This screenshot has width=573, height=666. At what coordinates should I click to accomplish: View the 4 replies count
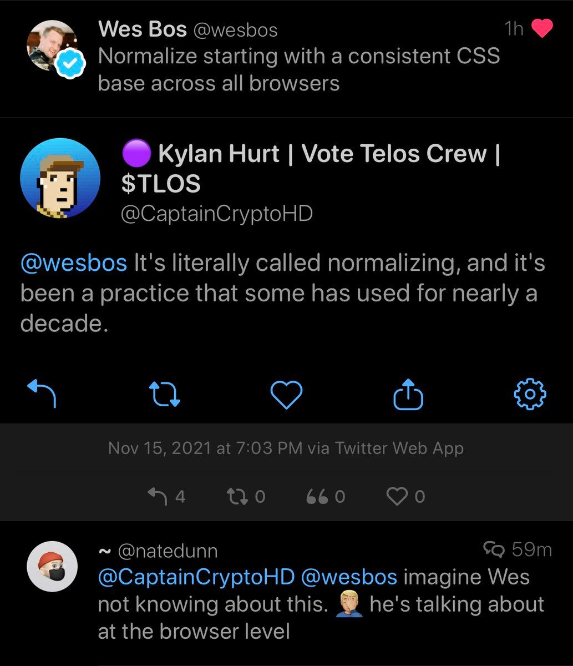click(x=166, y=496)
